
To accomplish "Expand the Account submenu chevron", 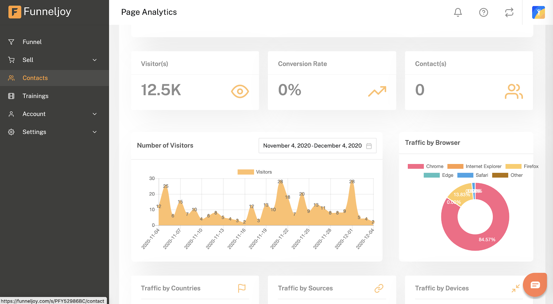I will (x=95, y=114).
